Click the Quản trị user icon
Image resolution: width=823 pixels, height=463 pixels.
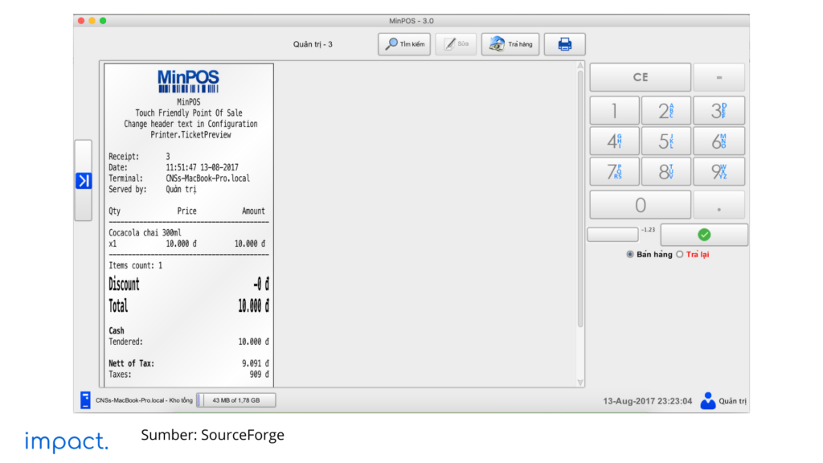pos(707,400)
